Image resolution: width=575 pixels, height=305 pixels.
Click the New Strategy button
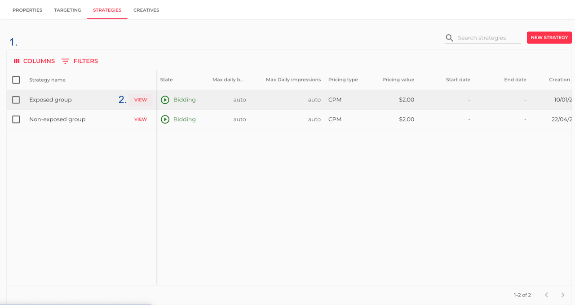[549, 38]
